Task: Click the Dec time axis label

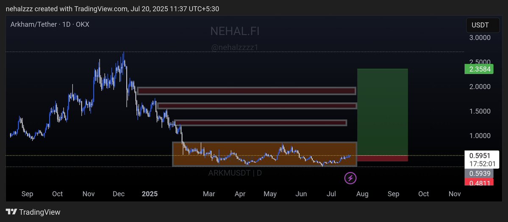Action: [119, 194]
